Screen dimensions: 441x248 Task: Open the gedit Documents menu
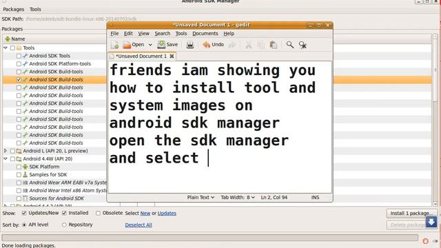pos(205,34)
